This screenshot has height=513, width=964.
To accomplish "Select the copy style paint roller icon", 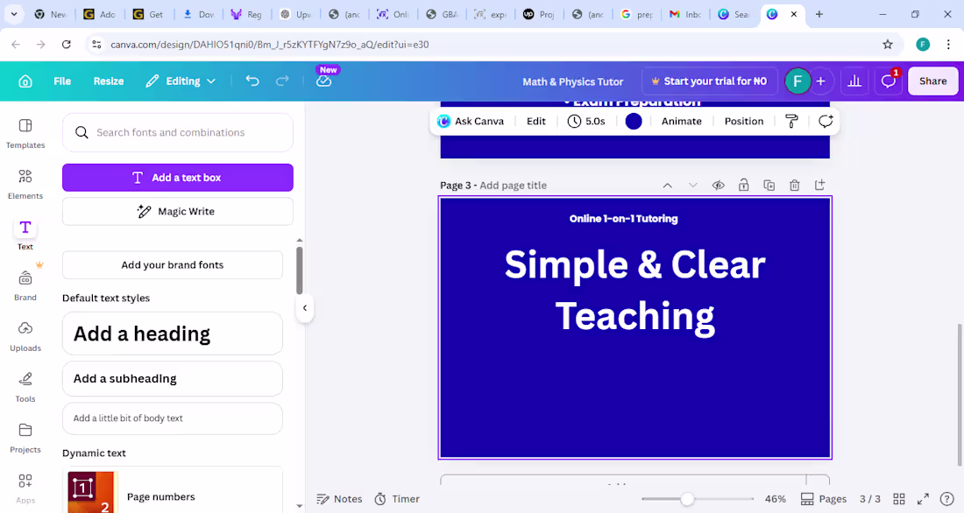I will pos(792,121).
